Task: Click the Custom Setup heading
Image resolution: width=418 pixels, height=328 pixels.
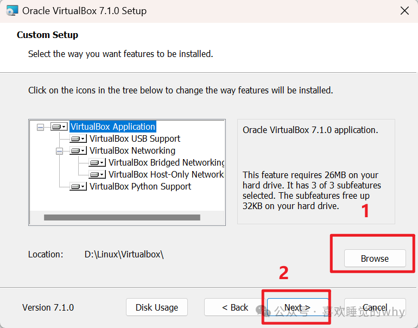Action: click(x=47, y=35)
